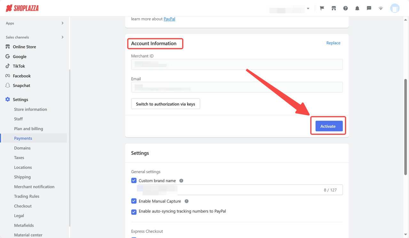Click the Email field
The width and height of the screenshot is (409, 238).
(x=237, y=87)
